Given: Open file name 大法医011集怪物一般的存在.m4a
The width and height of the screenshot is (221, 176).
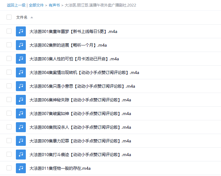Looking at the screenshot, I should pos(60,168).
